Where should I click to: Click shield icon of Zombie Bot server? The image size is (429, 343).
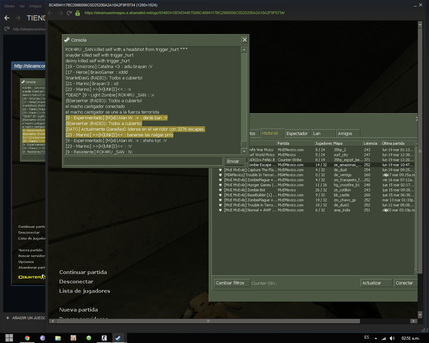pyautogui.click(x=220, y=190)
